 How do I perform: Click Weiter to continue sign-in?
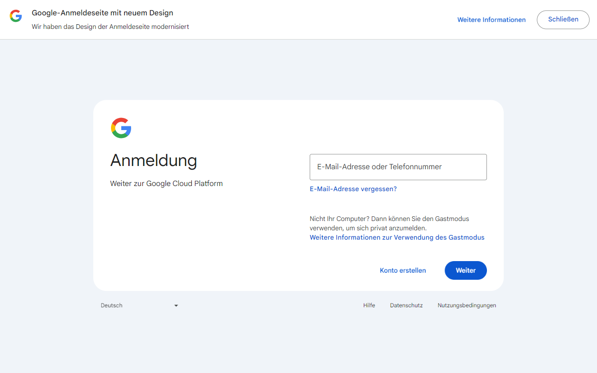[465, 270]
